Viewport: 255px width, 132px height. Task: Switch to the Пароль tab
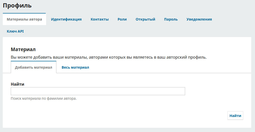pos(171,19)
